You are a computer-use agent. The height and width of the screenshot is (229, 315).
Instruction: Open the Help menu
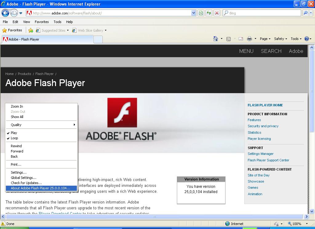click(70, 22)
